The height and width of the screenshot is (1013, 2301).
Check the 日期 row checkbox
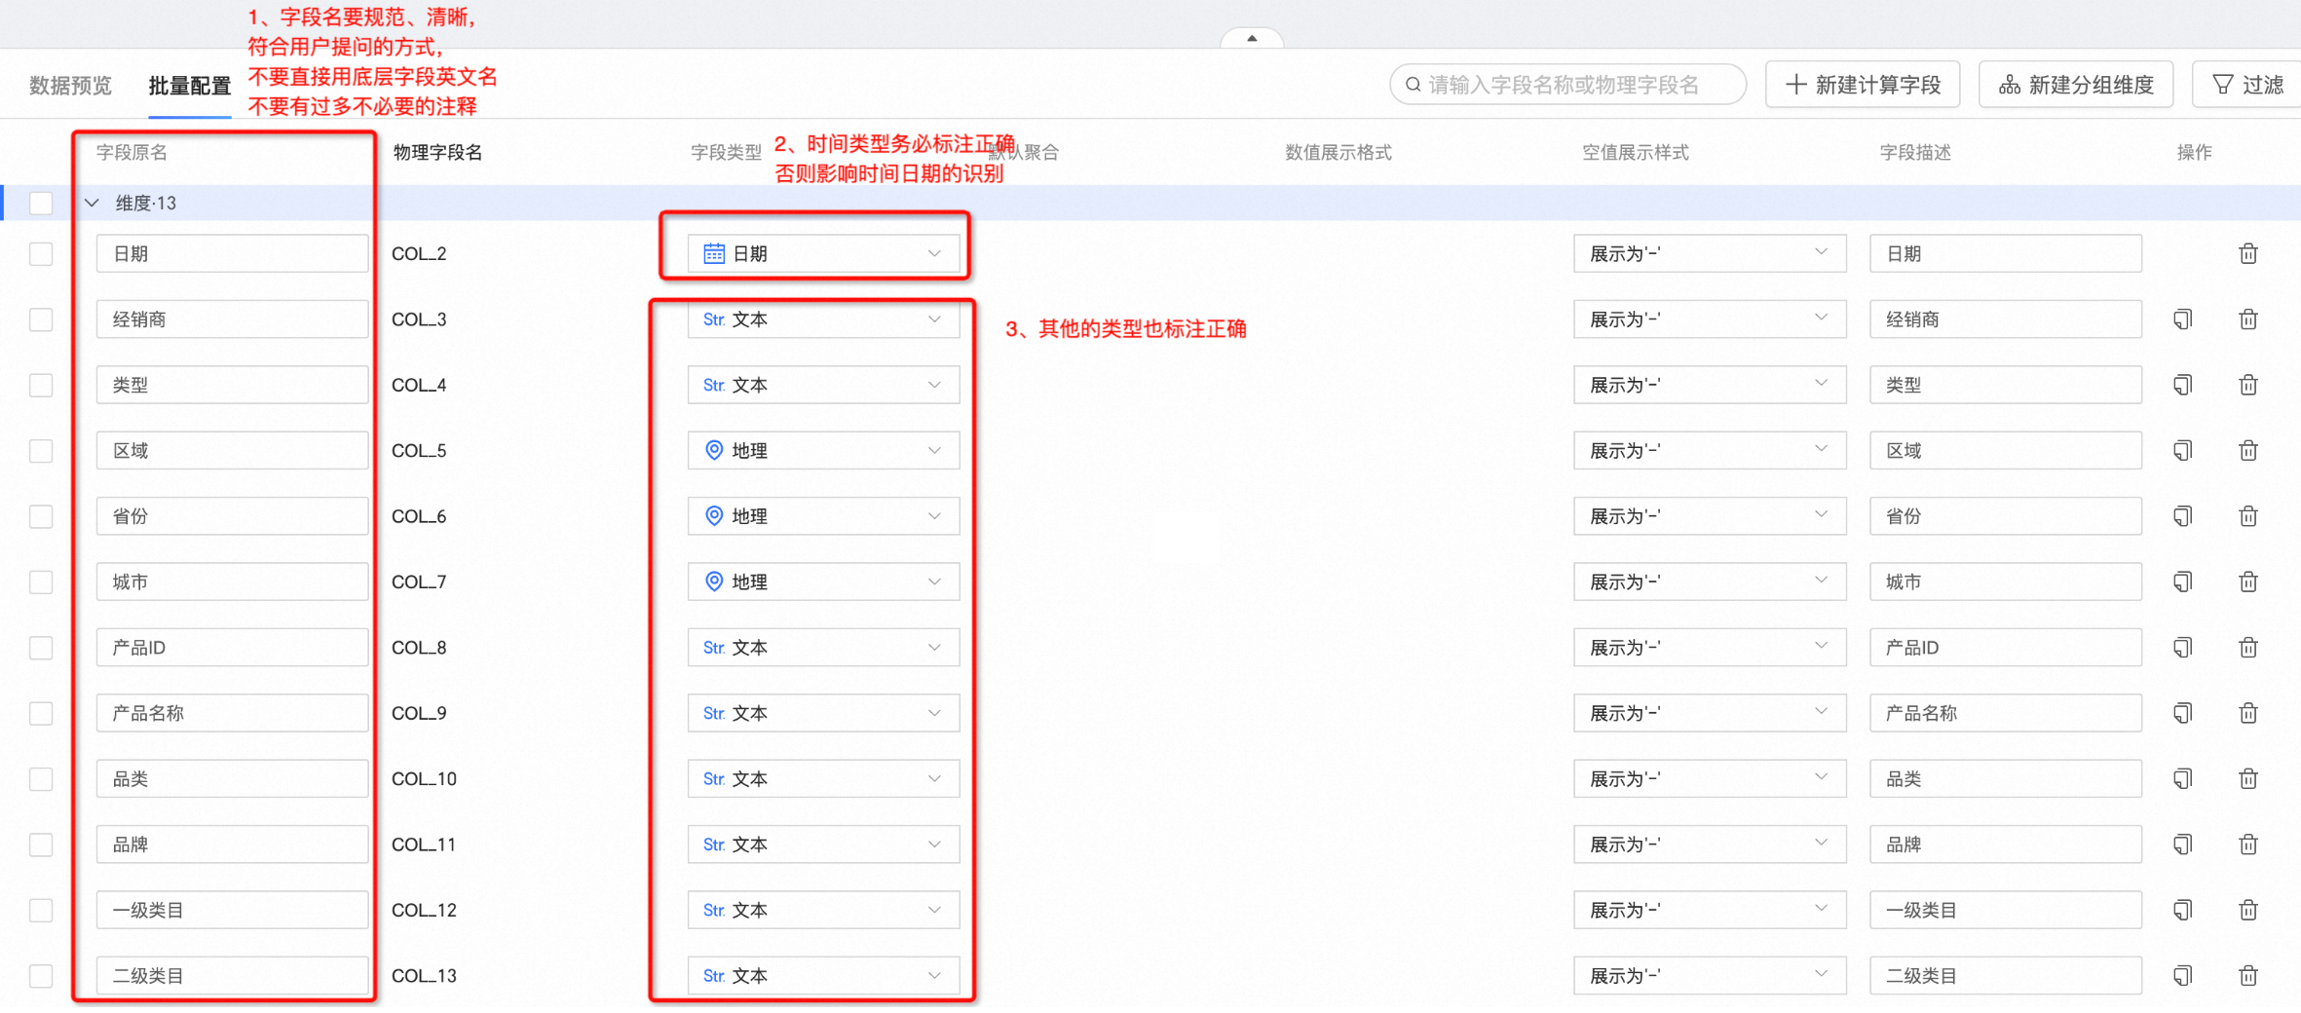tap(41, 253)
